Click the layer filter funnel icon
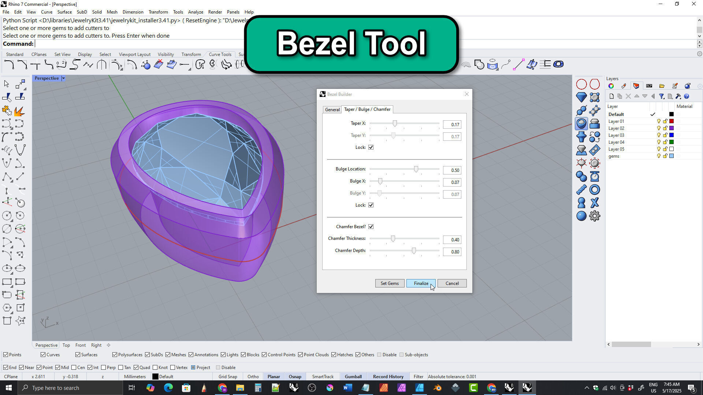 pyautogui.click(x=662, y=97)
